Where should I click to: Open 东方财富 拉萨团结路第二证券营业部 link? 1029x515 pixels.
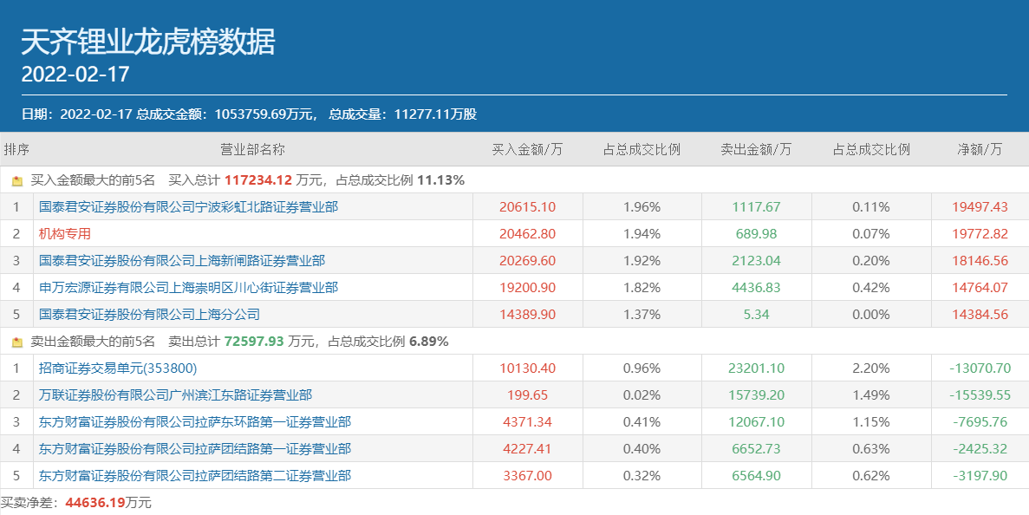coord(195,476)
